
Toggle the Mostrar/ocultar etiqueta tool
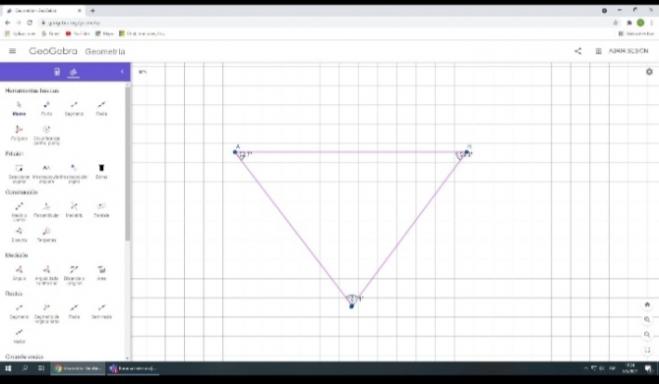[46, 173]
